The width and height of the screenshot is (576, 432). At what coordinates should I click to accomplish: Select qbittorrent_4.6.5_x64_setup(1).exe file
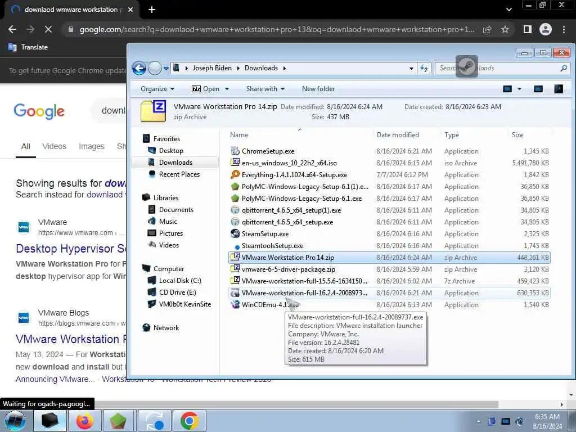291,210
